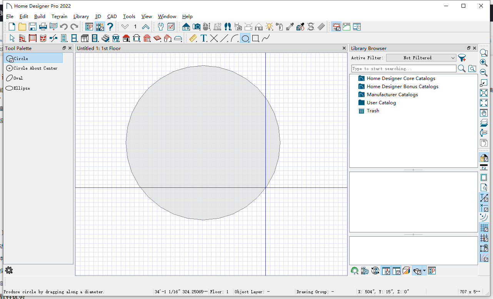Open the Terrain menu

(59, 17)
